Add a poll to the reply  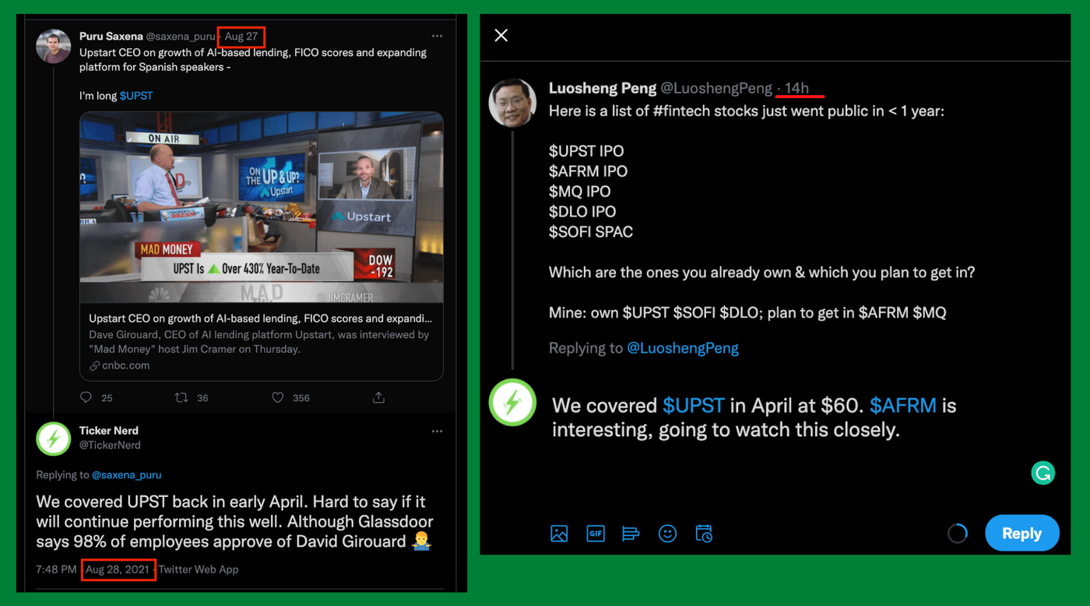(x=631, y=534)
